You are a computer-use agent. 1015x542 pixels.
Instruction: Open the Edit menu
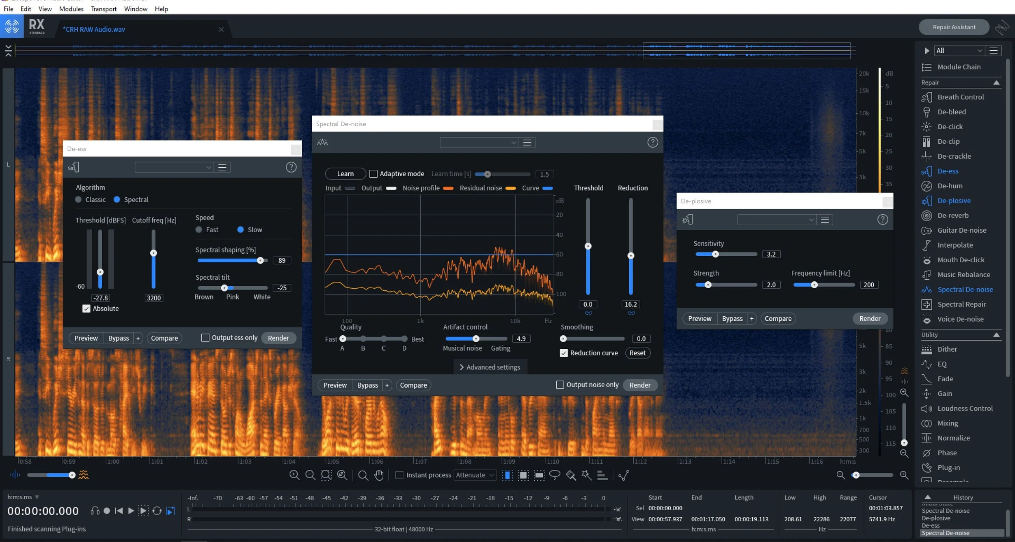(26, 9)
